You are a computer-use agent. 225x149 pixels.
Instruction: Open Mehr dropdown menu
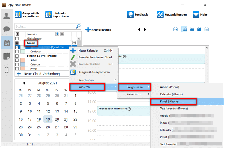(200, 15)
